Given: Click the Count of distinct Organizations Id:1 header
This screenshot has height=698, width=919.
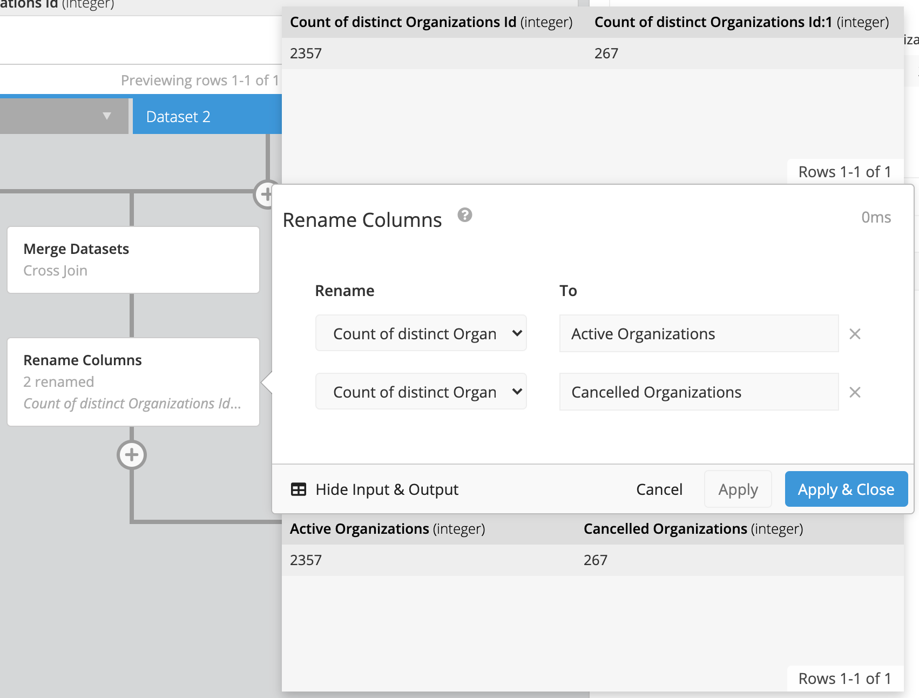Looking at the screenshot, I should click(741, 22).
